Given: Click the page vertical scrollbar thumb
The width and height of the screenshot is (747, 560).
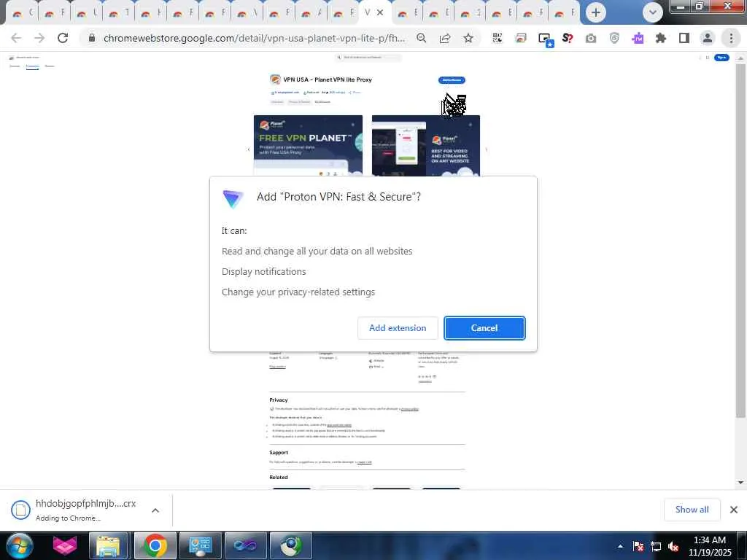Looking at the screenshot, I should pos(740,241).
